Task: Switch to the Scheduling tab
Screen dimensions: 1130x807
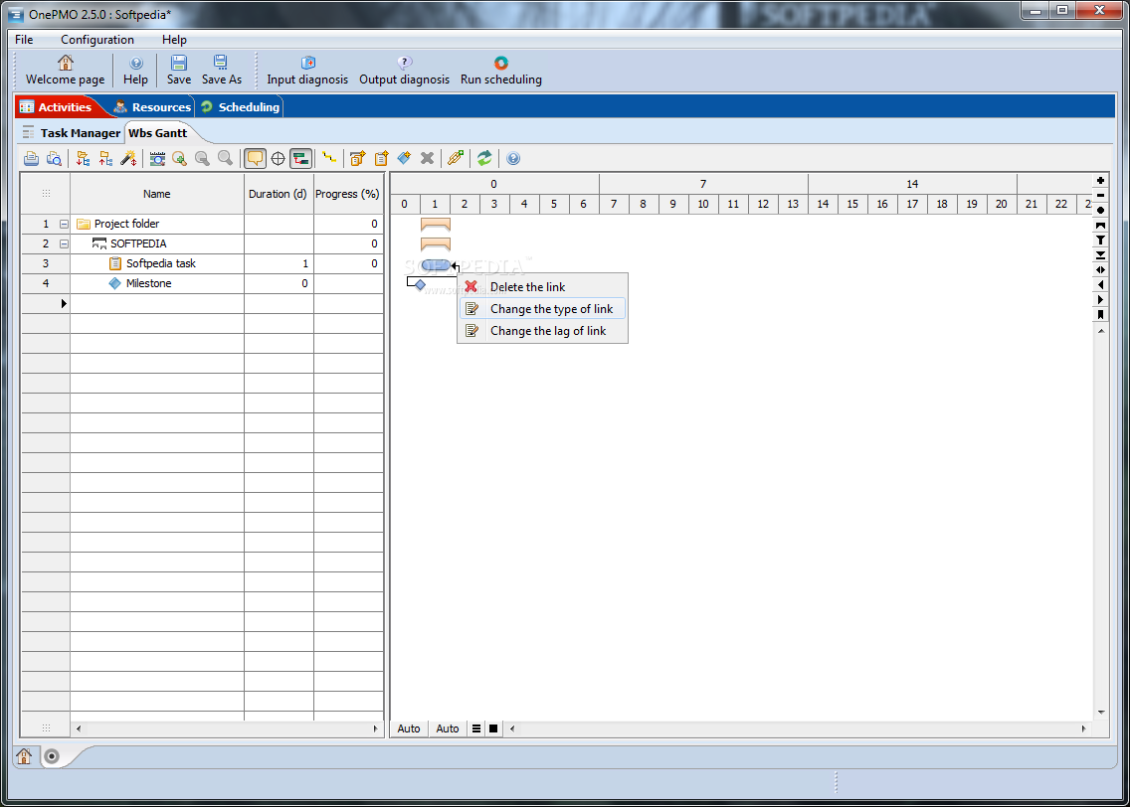Action: (x=240, y=107)
